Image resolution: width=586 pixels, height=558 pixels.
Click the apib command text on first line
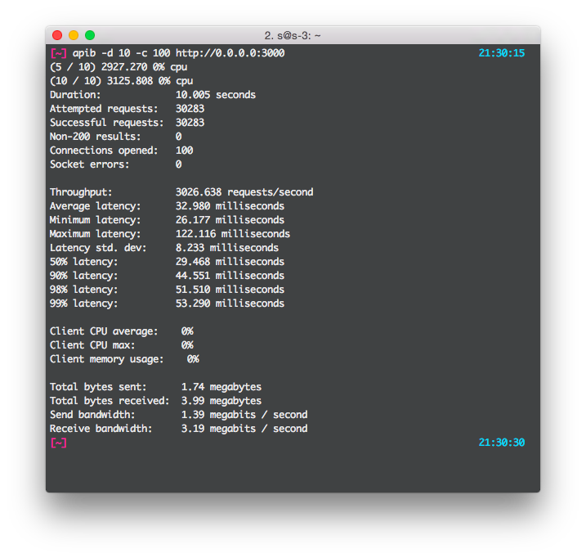click(179, 53)
